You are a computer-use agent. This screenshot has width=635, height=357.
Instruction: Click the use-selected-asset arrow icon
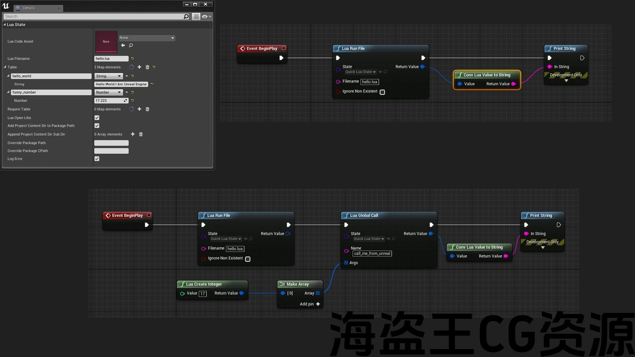click(123, 45)
